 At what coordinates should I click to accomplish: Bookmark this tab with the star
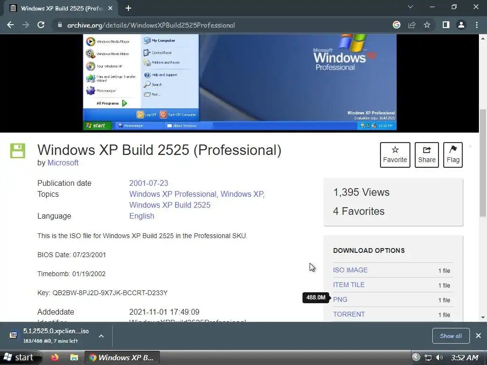427,25
